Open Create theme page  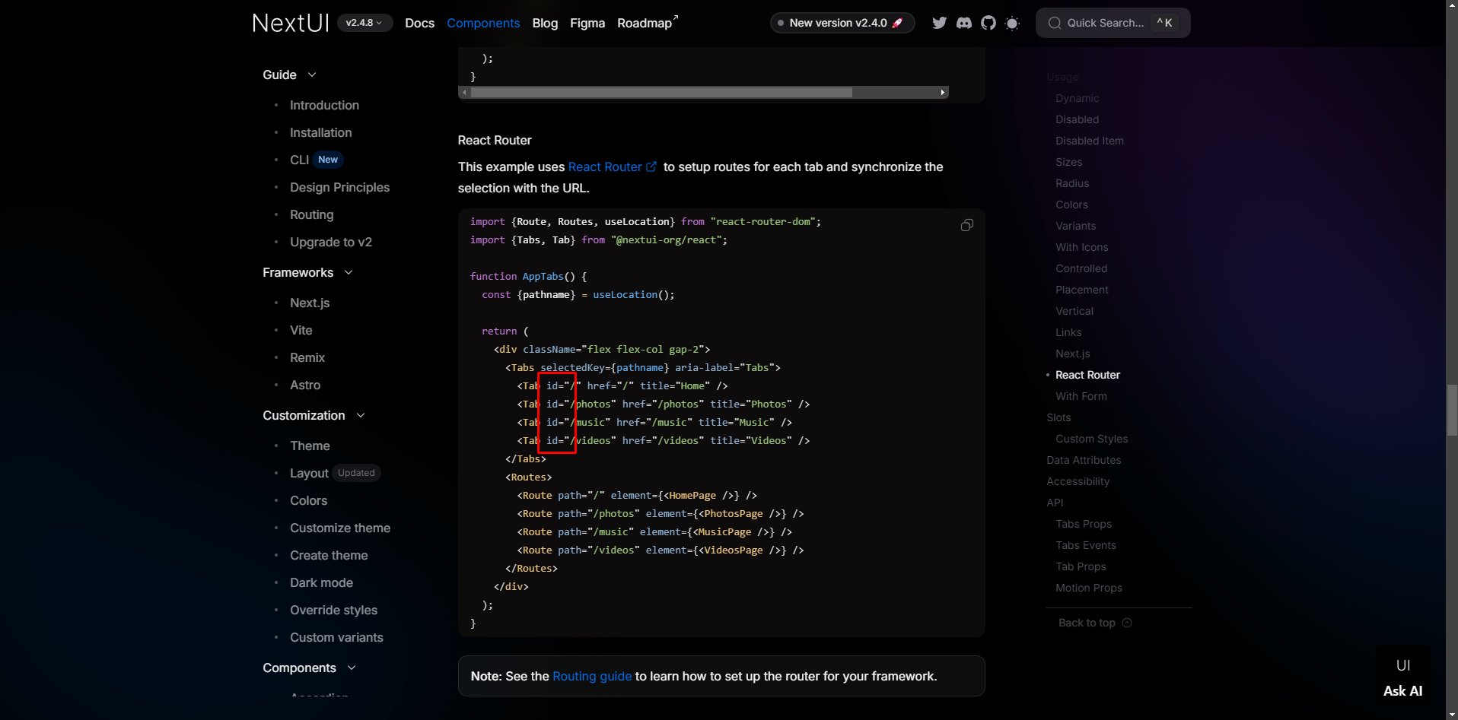pyautogui.click(x=329, y=555)
